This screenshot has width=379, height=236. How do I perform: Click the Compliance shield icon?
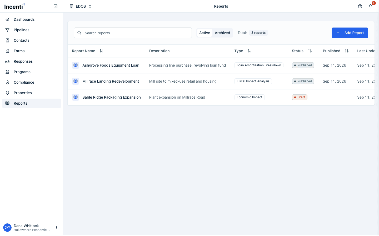click(7, 82)
